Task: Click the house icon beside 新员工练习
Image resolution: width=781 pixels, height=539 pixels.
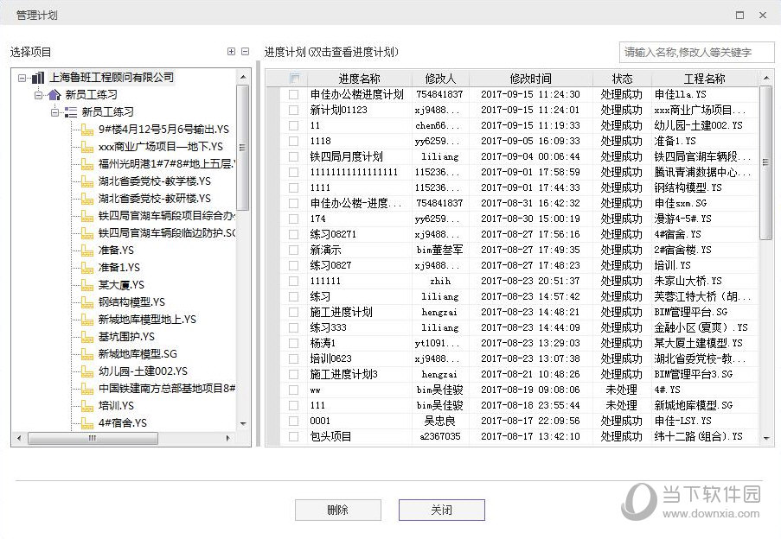Action: click(x=54, y=95)
